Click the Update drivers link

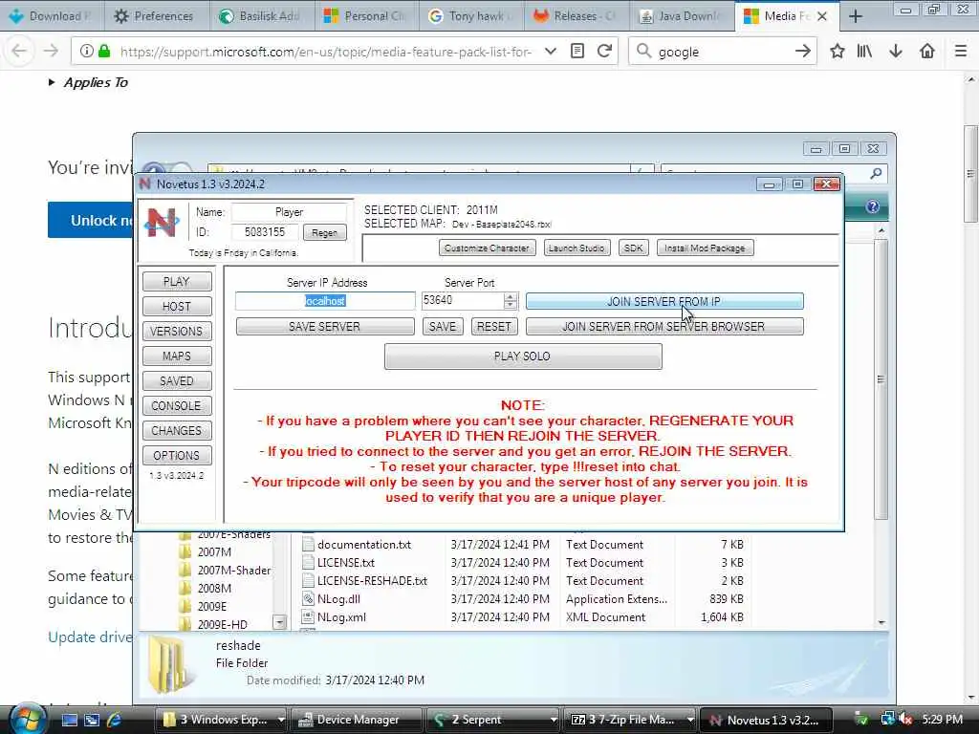pos(90,637)
